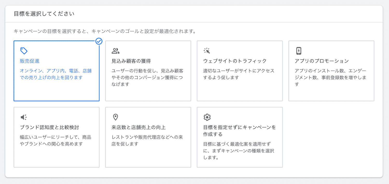The height and width of the screenshot is (184, 389).
Task: Select the ブランド認知度と比較検討 goal title
Action: coord(49,127)
